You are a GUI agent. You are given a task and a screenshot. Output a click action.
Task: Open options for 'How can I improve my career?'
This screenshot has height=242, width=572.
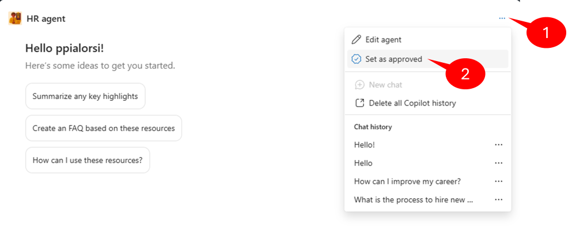click(498, 181)
